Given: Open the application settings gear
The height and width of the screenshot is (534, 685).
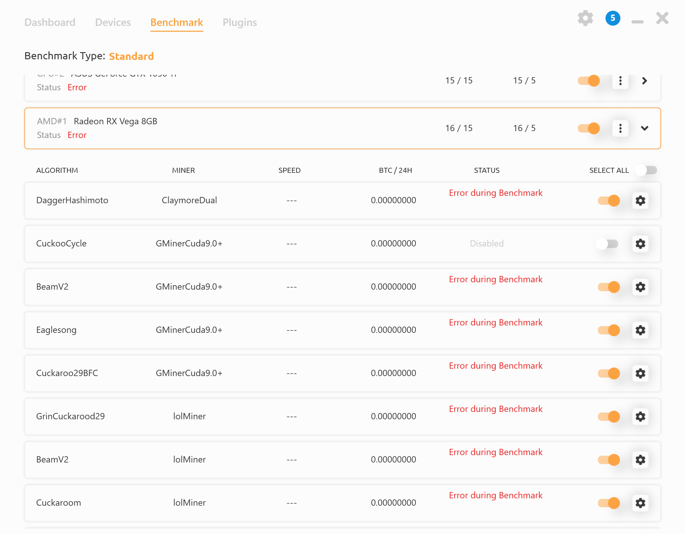Looking at the screenshot, I should (x=585, y=18).
